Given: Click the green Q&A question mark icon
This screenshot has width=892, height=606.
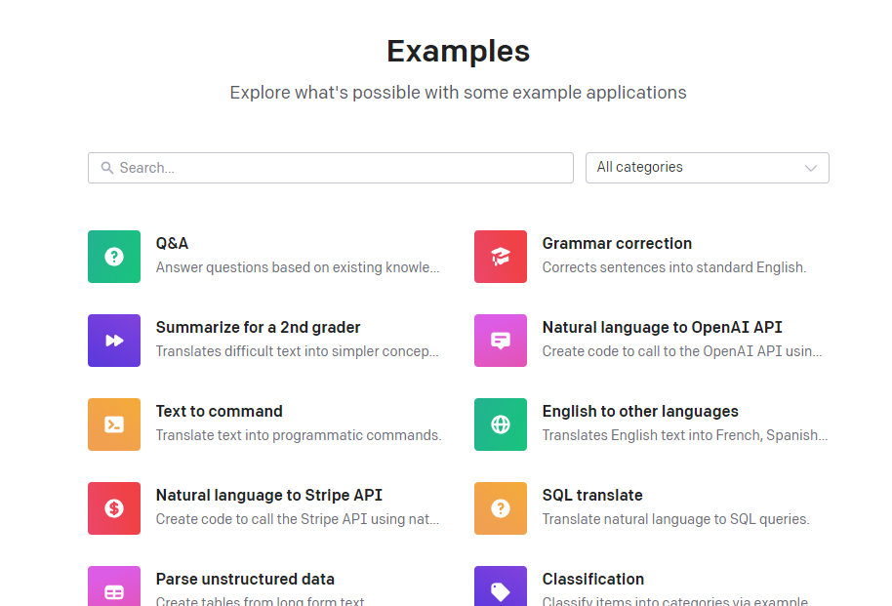Looking at the screenshot, I should pos(114,257).
